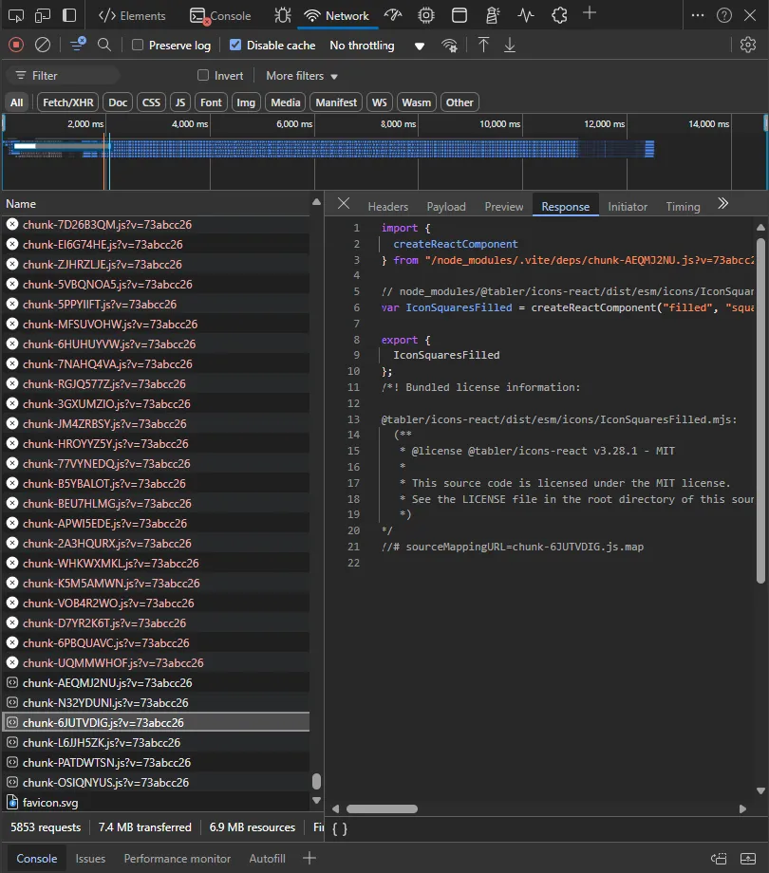Click the response horizontal scrollbar thumb
The width and height of the screenshot is (769, 873).
coord(382,809)
